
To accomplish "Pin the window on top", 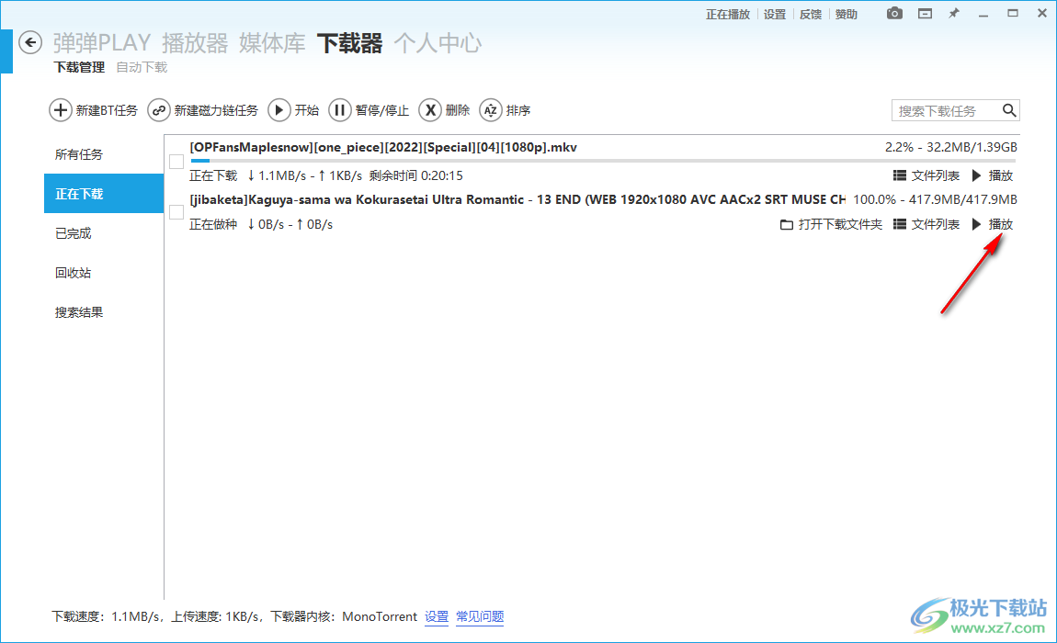I will tap(954, 14).
